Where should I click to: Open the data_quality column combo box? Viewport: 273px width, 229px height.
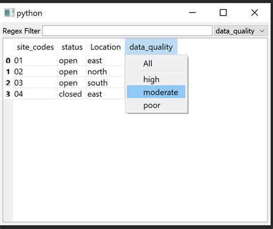(x=241, y=31)
